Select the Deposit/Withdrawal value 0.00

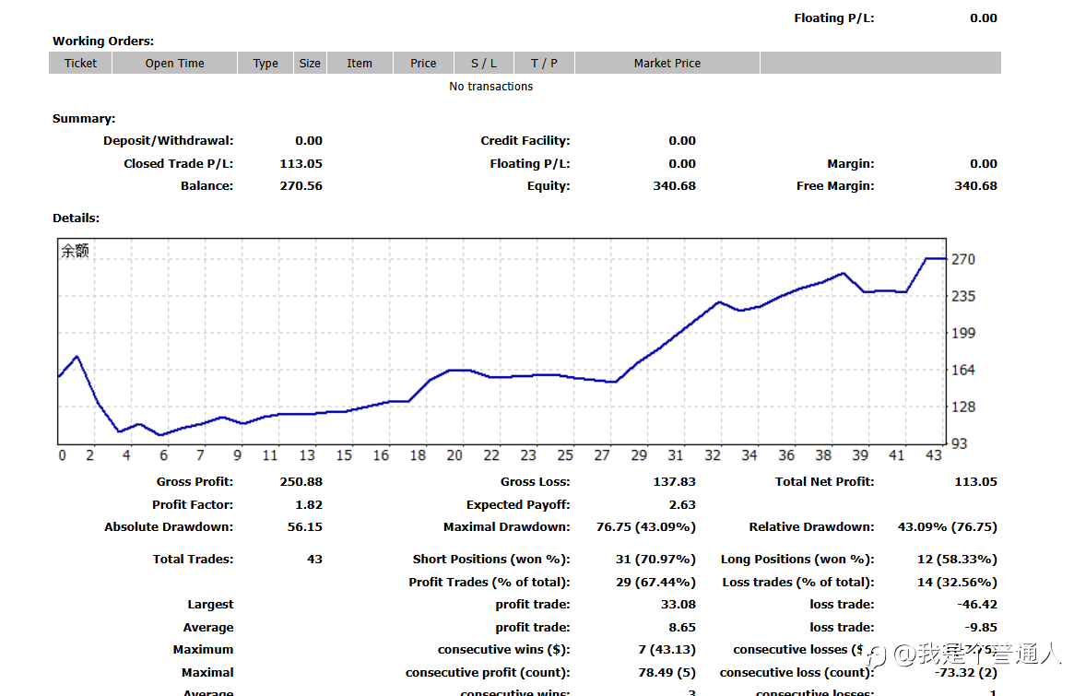click(x=309, y=140)
